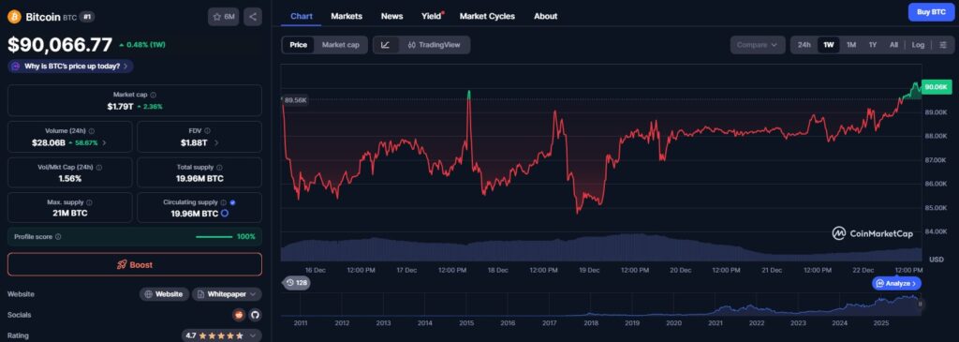
Task: Select the 1M time range
Action: click(850, 45)
